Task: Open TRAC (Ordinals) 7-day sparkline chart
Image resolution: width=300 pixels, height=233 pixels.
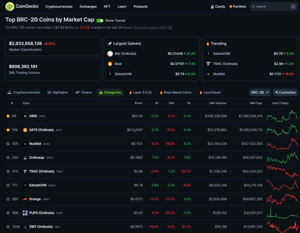Action: (282, 171)
